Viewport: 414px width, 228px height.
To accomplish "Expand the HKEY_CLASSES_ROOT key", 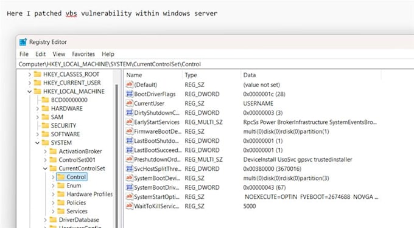I will click(x=30, y=75).
